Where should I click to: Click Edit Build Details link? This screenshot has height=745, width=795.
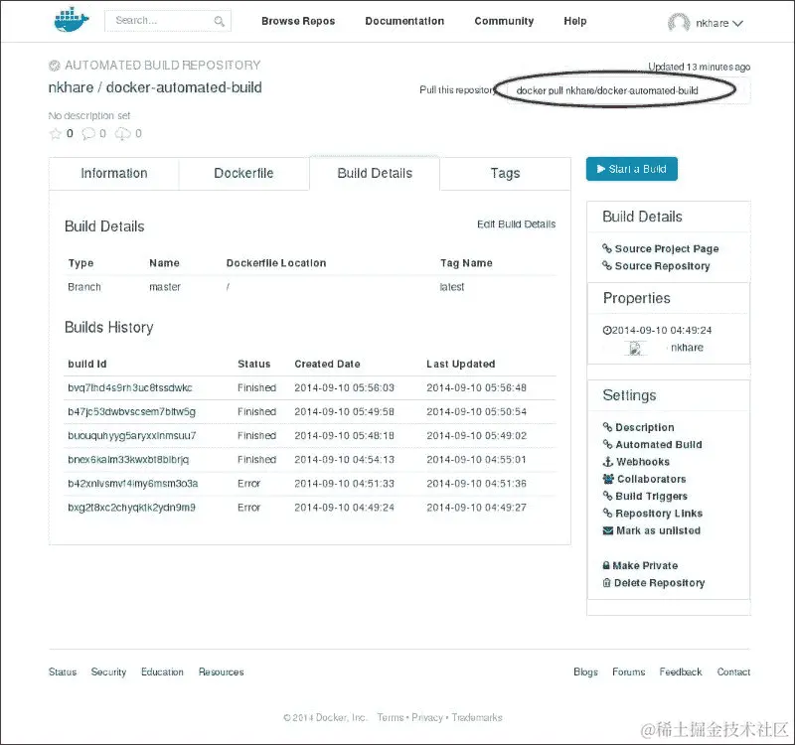[516, 224]
